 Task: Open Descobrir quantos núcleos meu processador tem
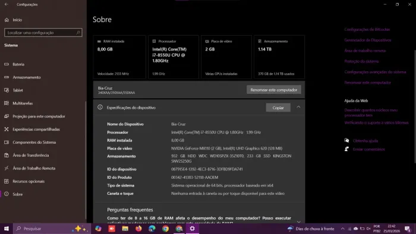pyautogui.click(x=371, y=113)
